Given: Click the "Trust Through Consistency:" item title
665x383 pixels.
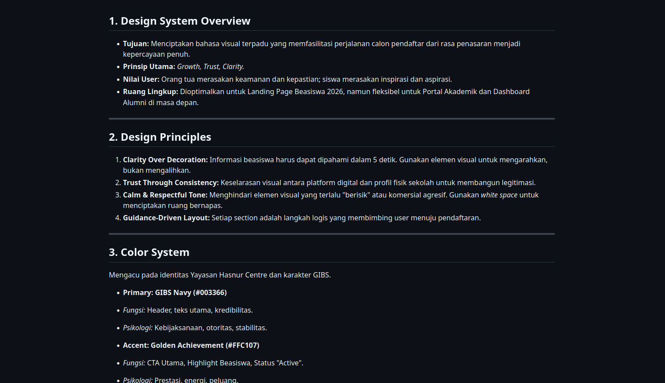Looking at the screenshot, I should (x=171, y=183).
